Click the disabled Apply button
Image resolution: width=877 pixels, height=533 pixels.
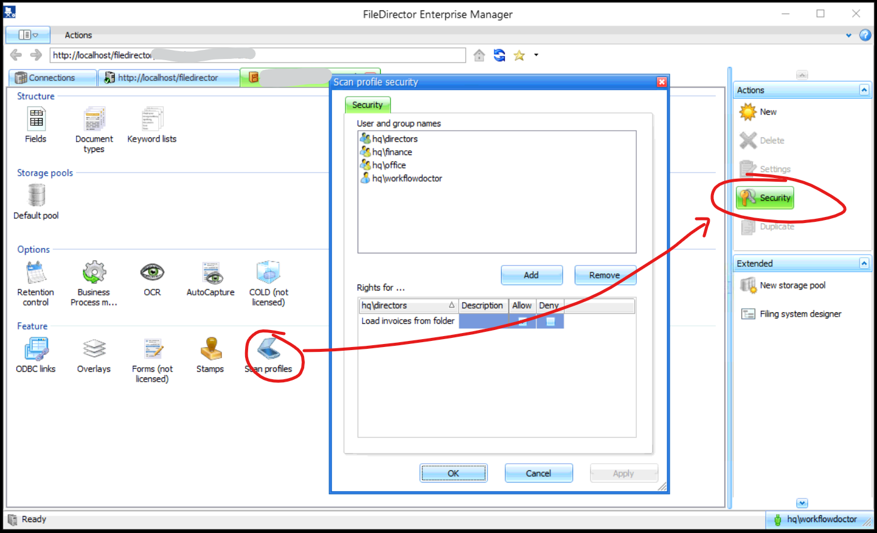click(x=623, y=473)
